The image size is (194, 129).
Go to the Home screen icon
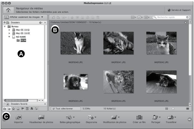(8, 10)
